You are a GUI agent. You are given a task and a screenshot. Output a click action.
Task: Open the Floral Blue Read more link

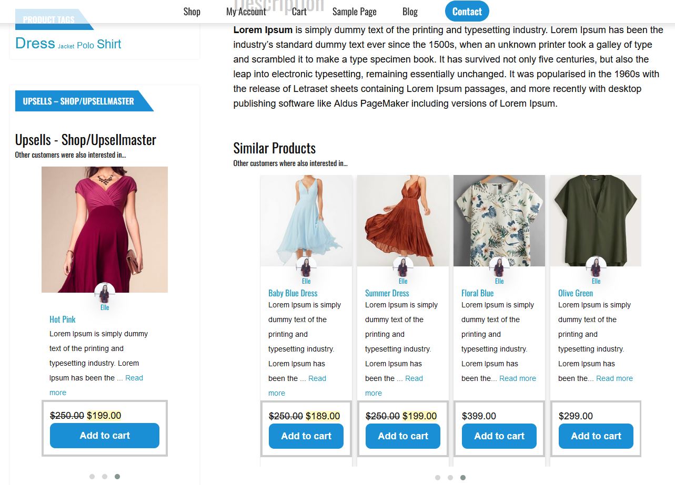[x=518, y=378]
